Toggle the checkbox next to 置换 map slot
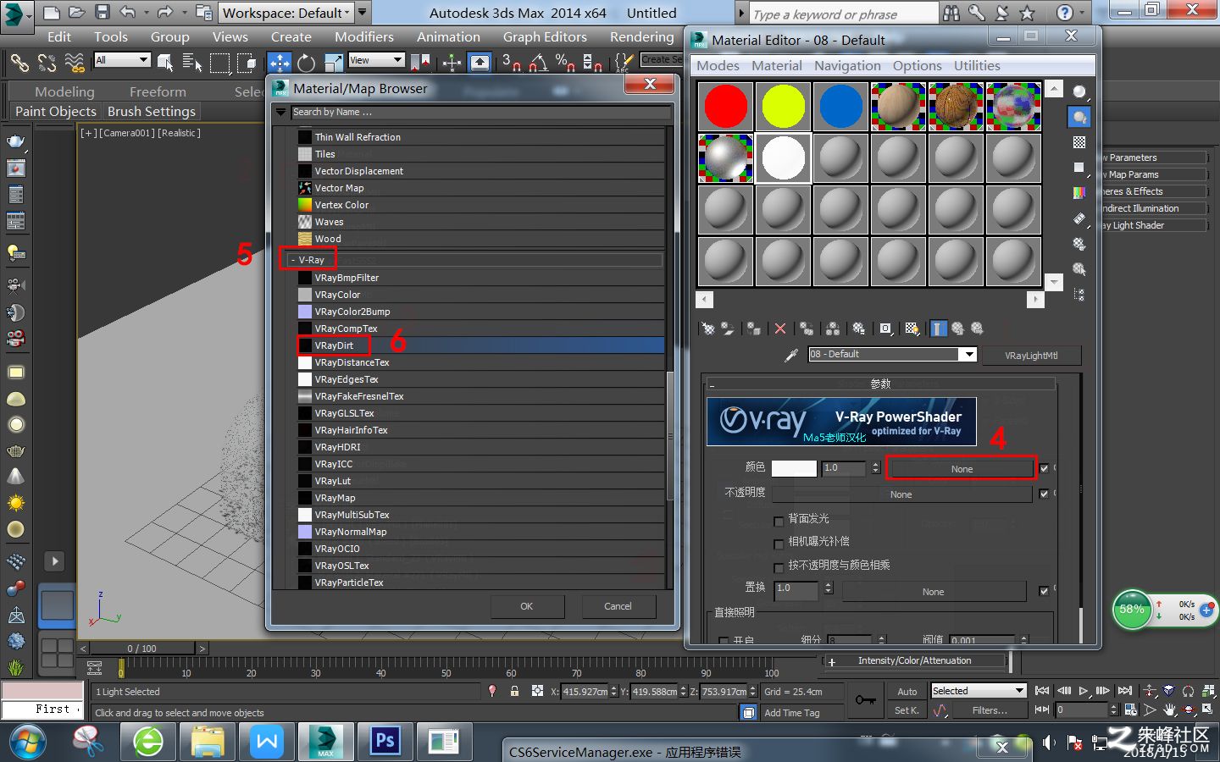The image size is (1220, 762). point(1044,591)
